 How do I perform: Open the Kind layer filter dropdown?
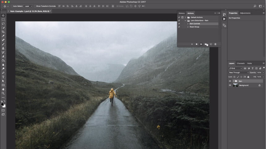click(x=235, y=68)
